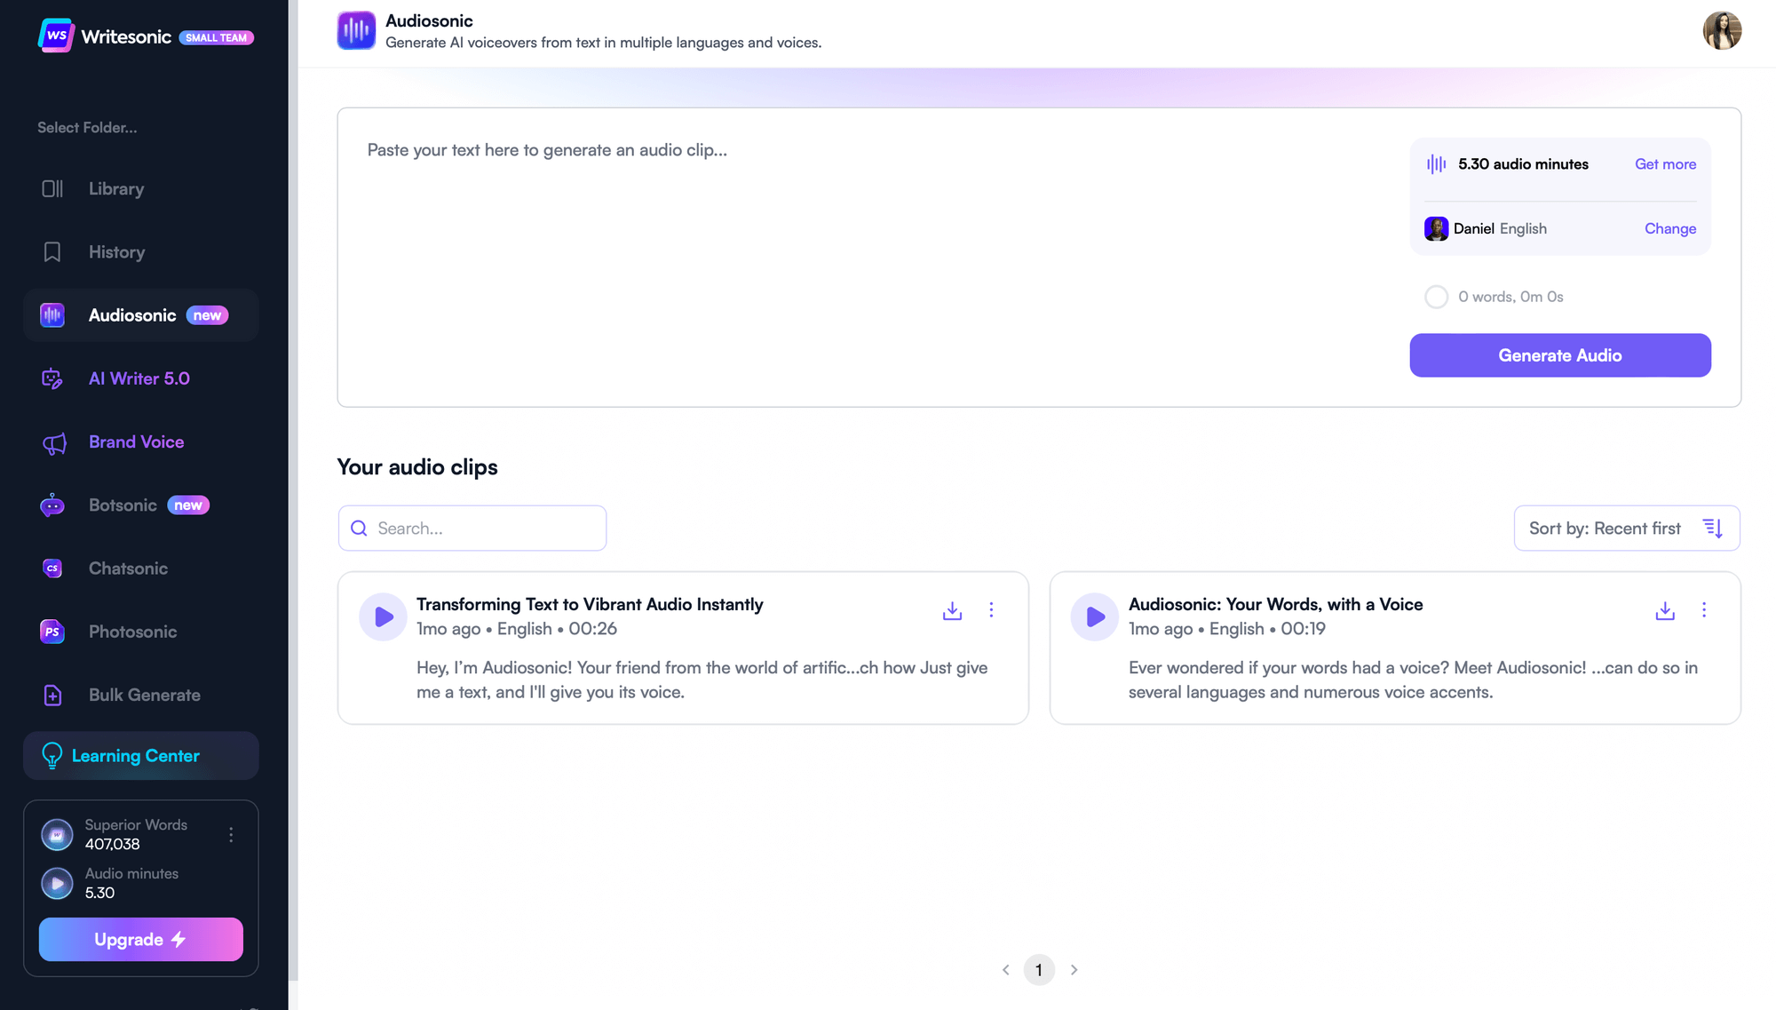1776x1010 pixels.
Task: Click the Learning Center icon
Action: tap(50, 755)
